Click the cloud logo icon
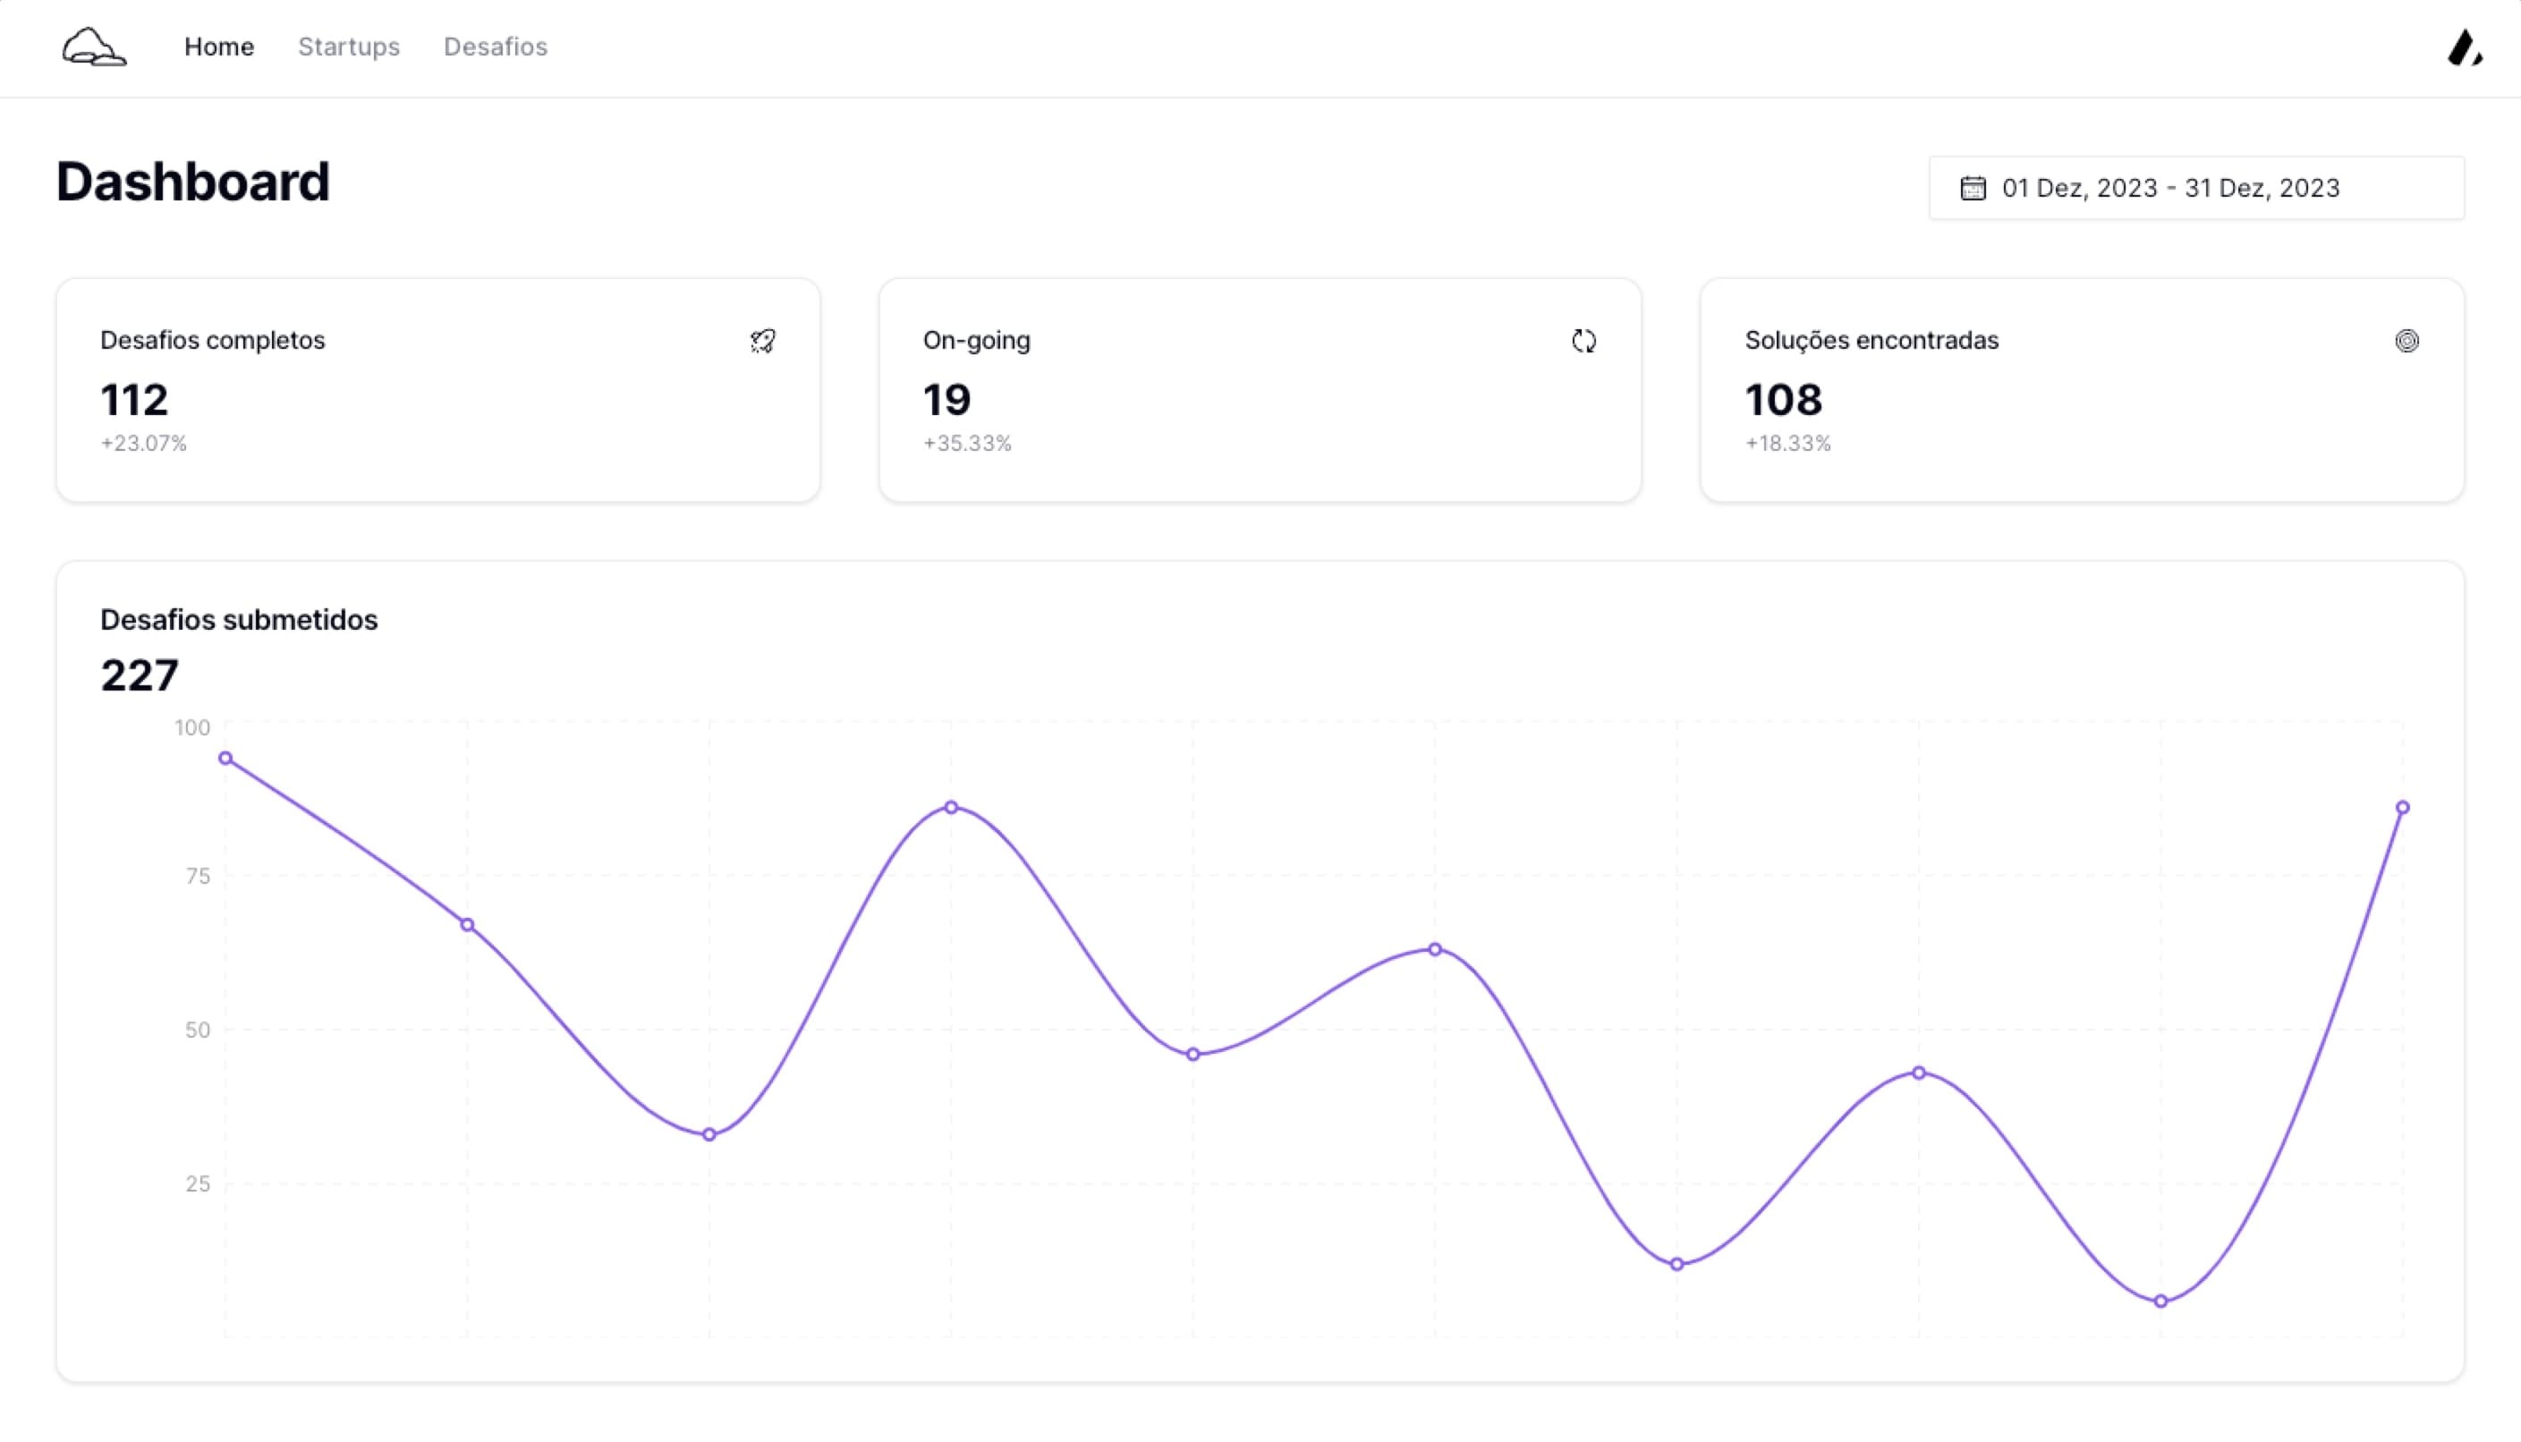 coord(94,47)
